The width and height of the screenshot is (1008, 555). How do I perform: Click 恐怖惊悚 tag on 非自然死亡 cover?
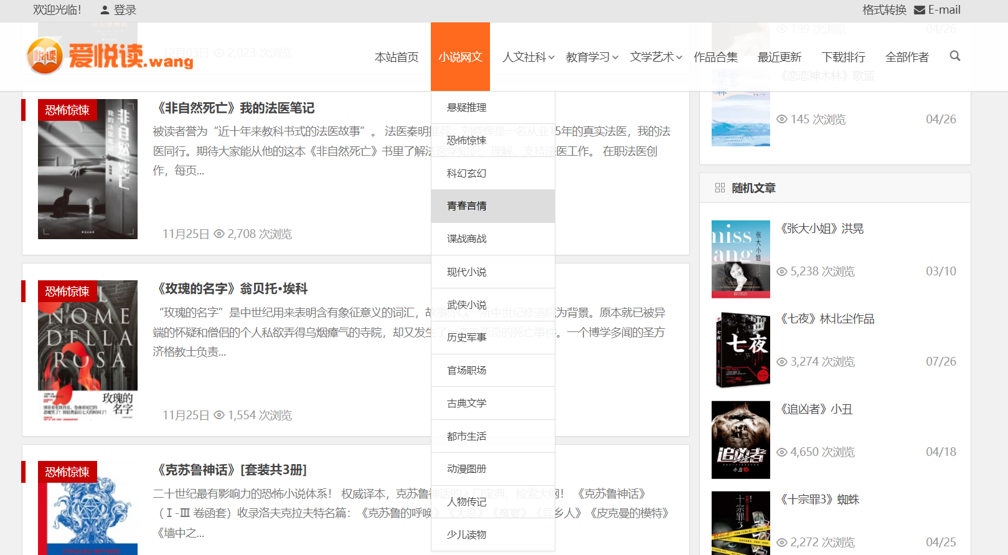tap(67, 110)
